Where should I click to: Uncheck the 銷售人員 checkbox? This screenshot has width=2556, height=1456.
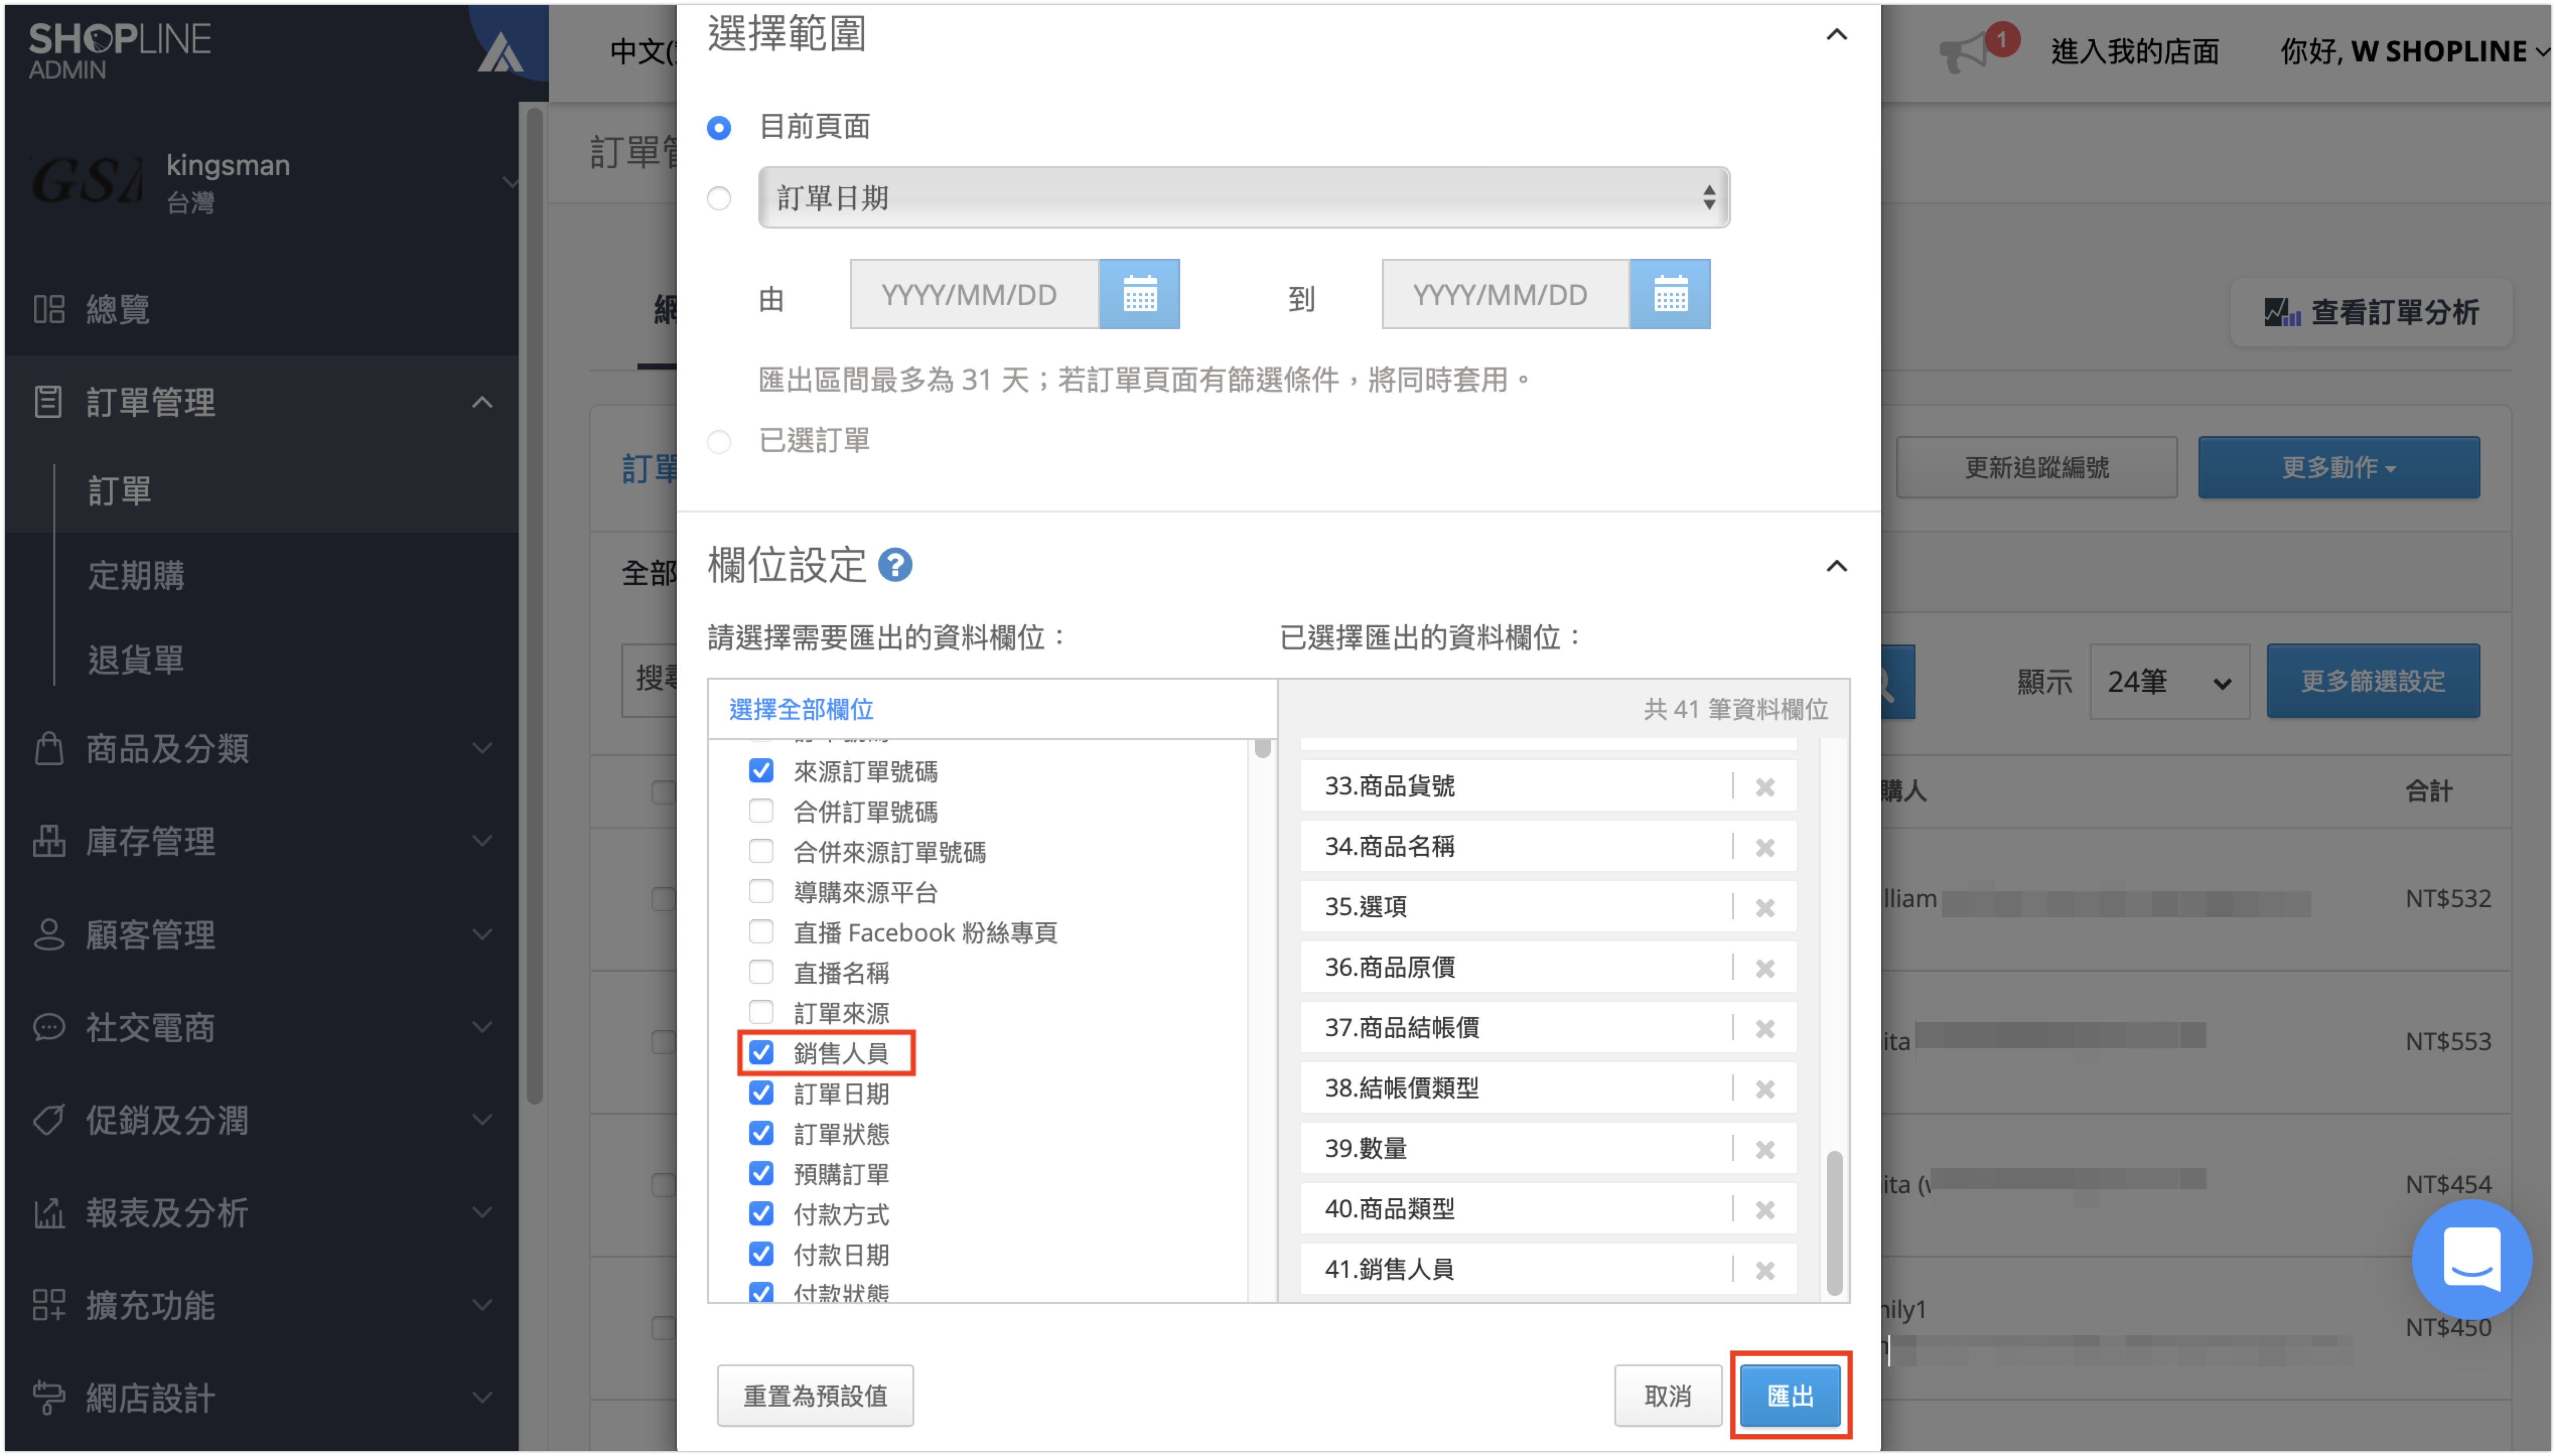[761, 1052]
